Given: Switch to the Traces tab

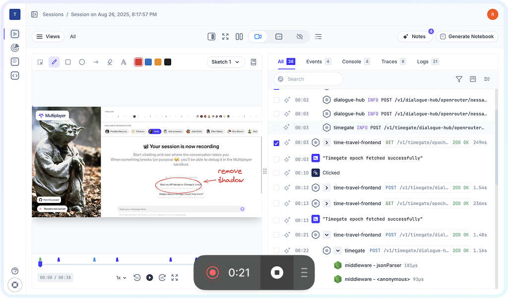Looking at the screenshot, I should tap(389, 61).
